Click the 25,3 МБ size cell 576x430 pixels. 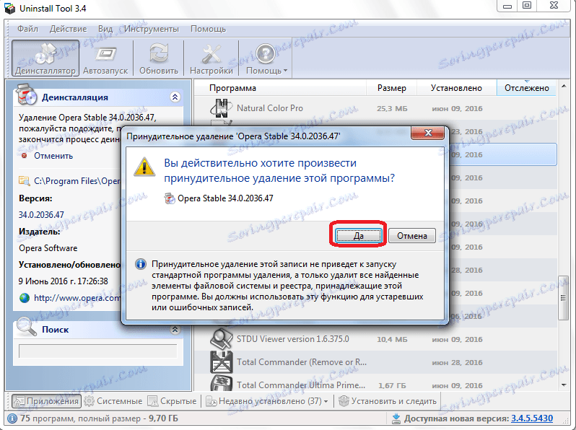pyautogui.click(x=392, y=109)
